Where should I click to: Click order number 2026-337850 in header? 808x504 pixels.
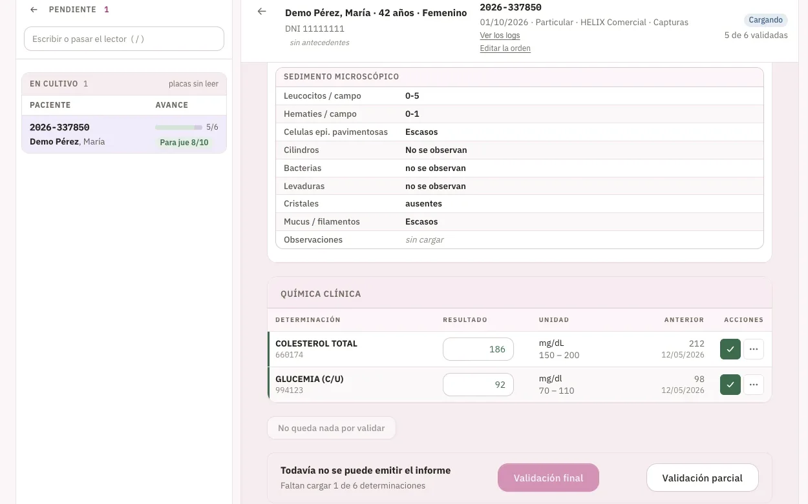pyautogui.click(x=511, y=7)
